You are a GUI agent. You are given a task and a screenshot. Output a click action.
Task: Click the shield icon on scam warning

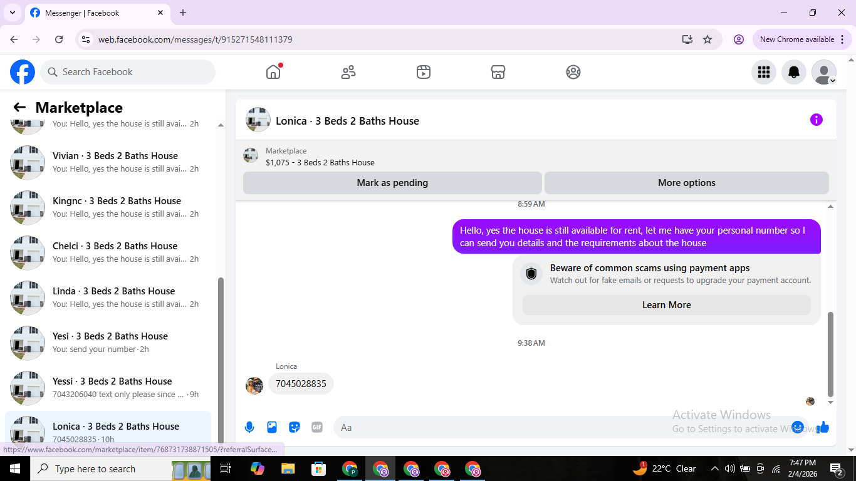click(531, 274)
